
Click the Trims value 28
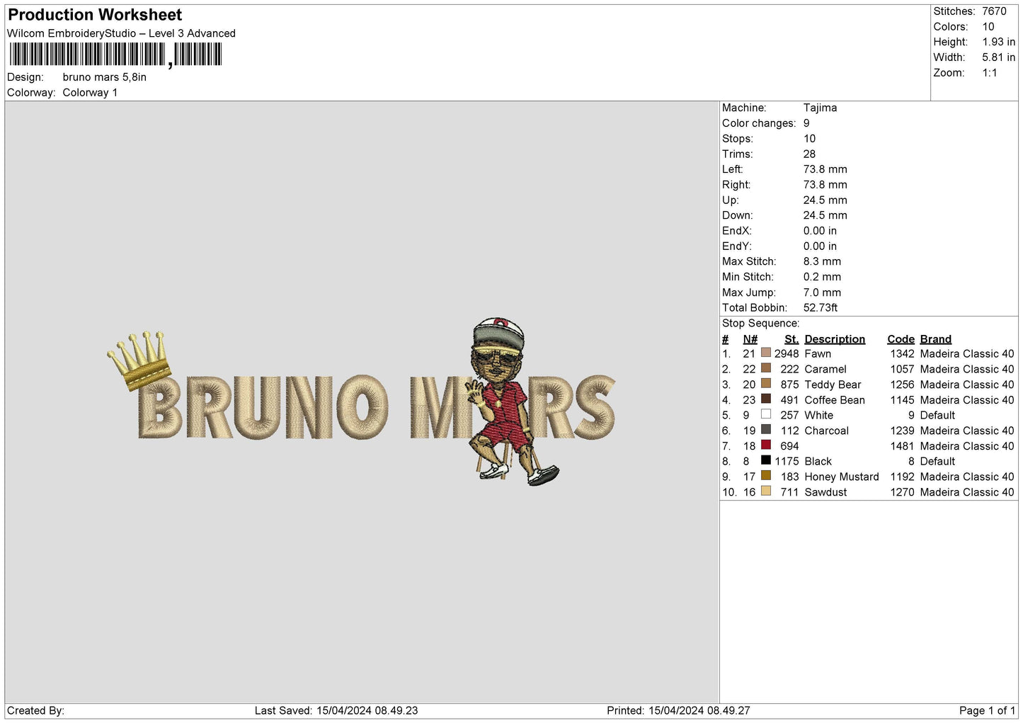tap(809, 154)
